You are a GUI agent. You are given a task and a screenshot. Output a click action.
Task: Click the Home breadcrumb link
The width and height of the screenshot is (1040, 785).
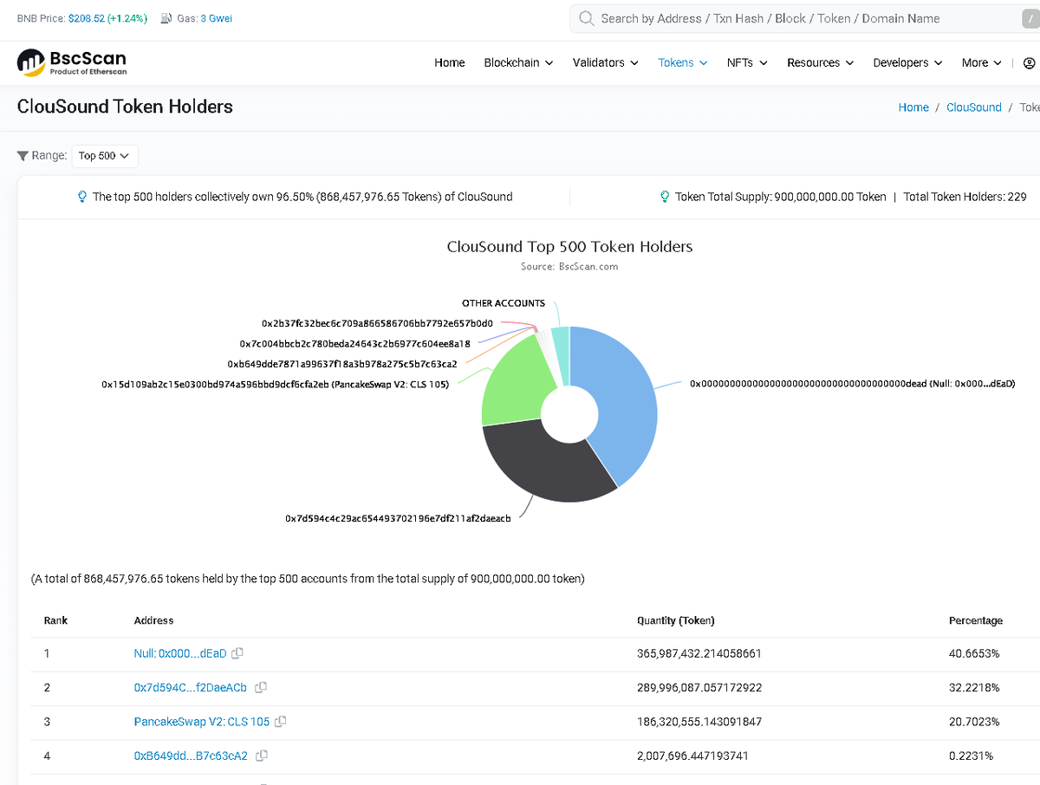click(913, 107)
